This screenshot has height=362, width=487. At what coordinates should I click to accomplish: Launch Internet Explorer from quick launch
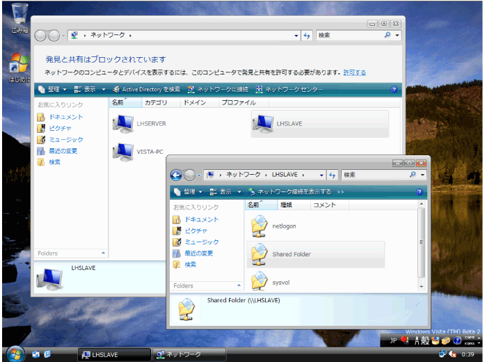pos(47,354)
